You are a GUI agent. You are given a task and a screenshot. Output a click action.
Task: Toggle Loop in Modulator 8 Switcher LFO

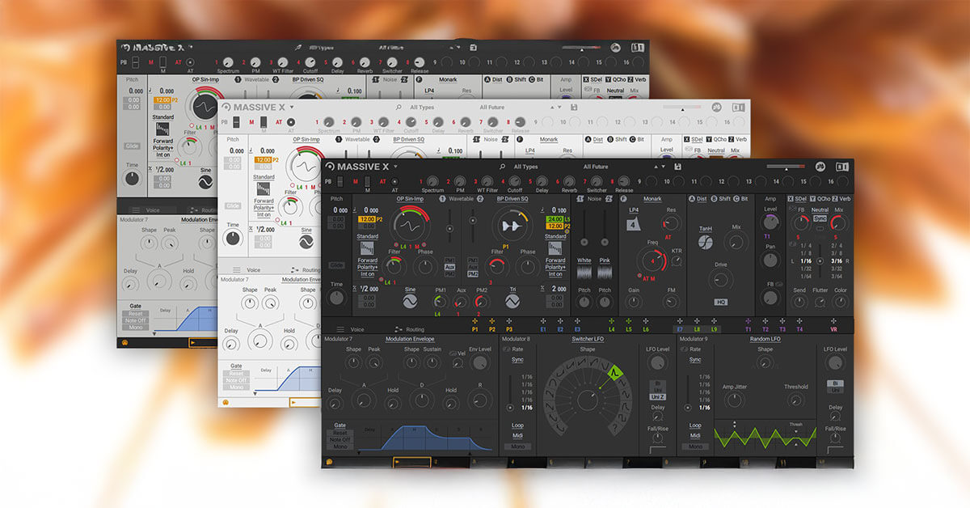click(517, 425)
